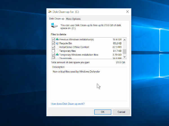Select the 'Recycle Bin' row text
This screenshot has height=126, width=169.
[66, 43]
